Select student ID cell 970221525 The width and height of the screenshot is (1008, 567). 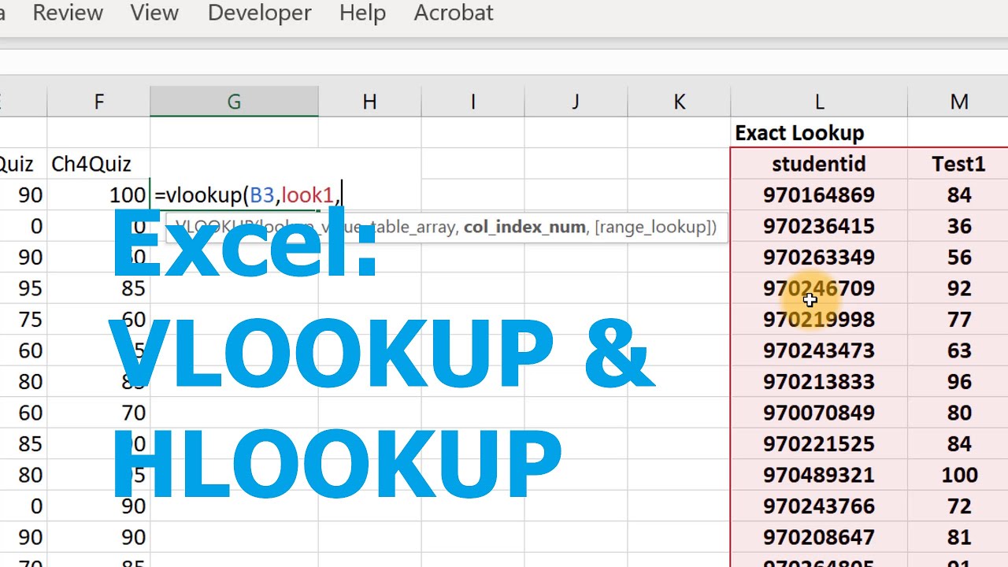(x=819, y=443)
